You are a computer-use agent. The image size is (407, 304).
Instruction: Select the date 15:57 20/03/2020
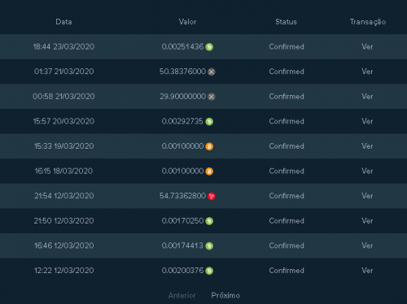pos(63,121)
